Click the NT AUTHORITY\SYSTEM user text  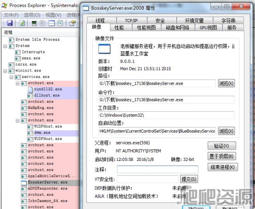(x=139, y=151)
